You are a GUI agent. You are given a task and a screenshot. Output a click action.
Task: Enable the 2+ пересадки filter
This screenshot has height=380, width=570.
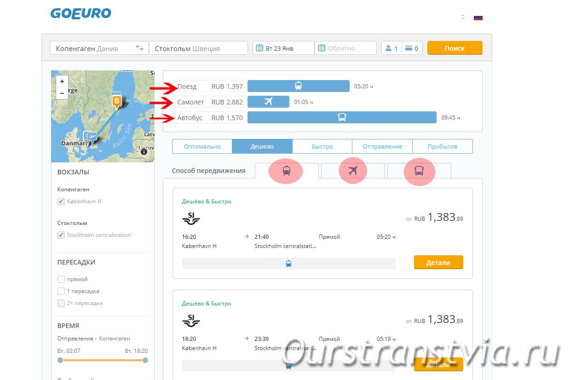[61, 303]
